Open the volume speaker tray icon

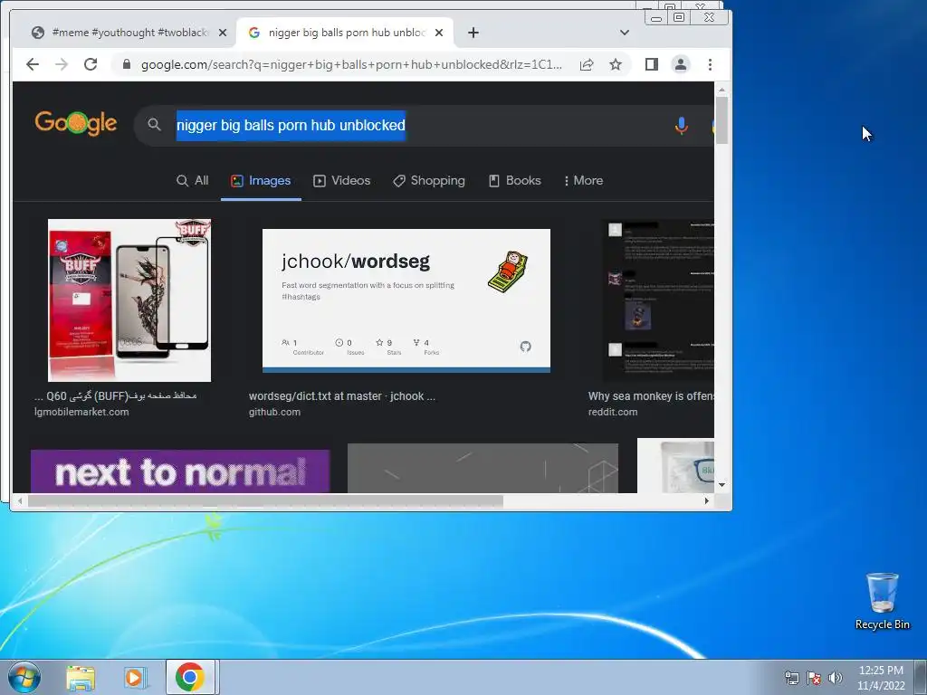click(836, 678)
